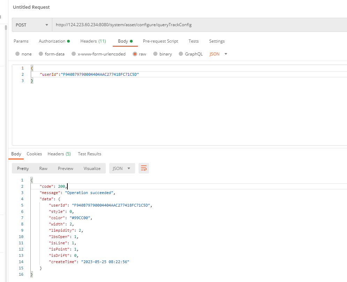This screenshot has width=347, height=282.
Task: Open the response format JSON dropdown
Action: (122, 168)
